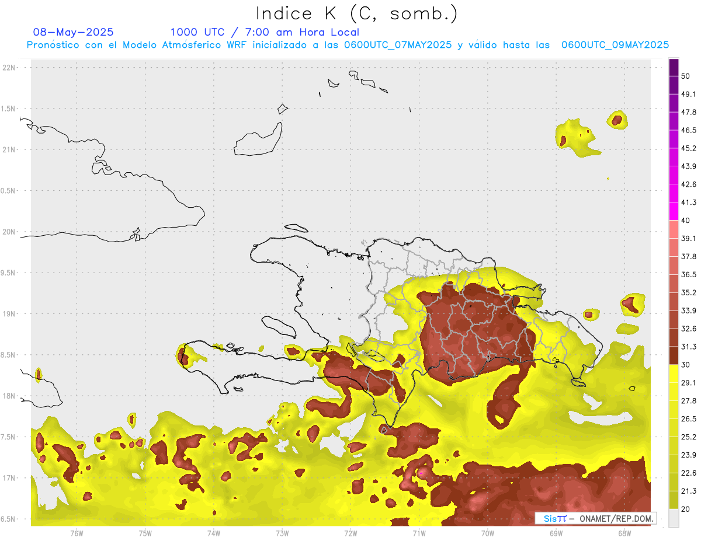Click the '17N' latitude label
Image resolution: width=701 pixels, height=541 pixels.
click(x=9, y=478)
